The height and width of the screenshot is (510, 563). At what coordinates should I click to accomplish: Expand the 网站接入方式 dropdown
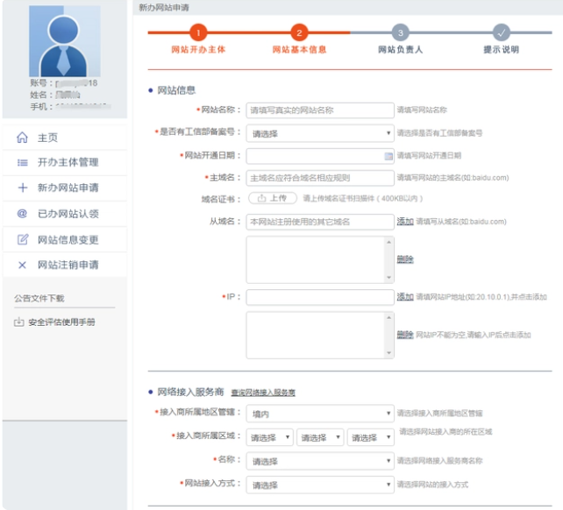(319, 485)
